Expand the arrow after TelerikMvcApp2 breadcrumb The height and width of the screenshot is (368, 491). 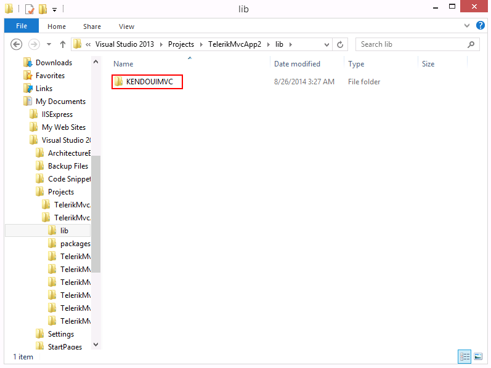269,44
